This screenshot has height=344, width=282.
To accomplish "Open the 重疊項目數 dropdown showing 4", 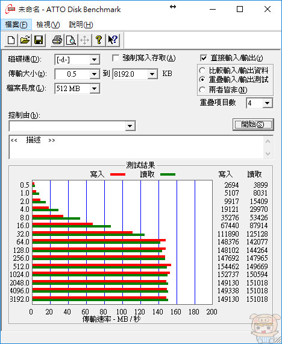I will pyautogui.click(x=268, y=103).
